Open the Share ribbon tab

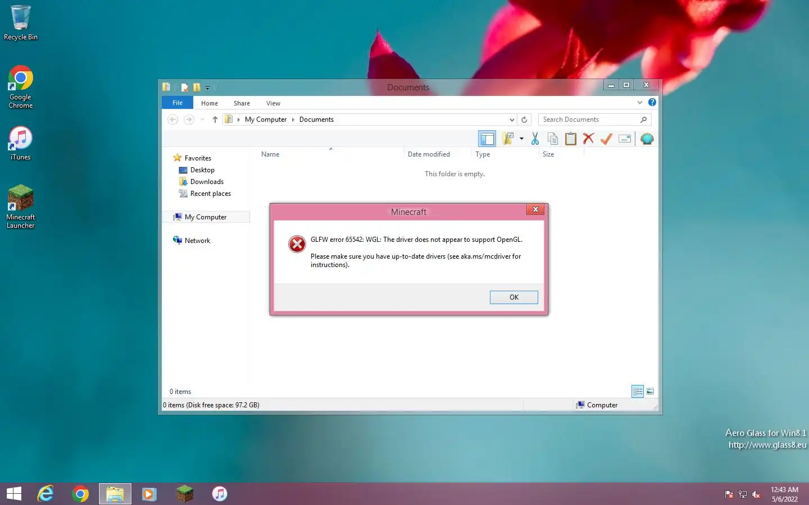(242, 103)
